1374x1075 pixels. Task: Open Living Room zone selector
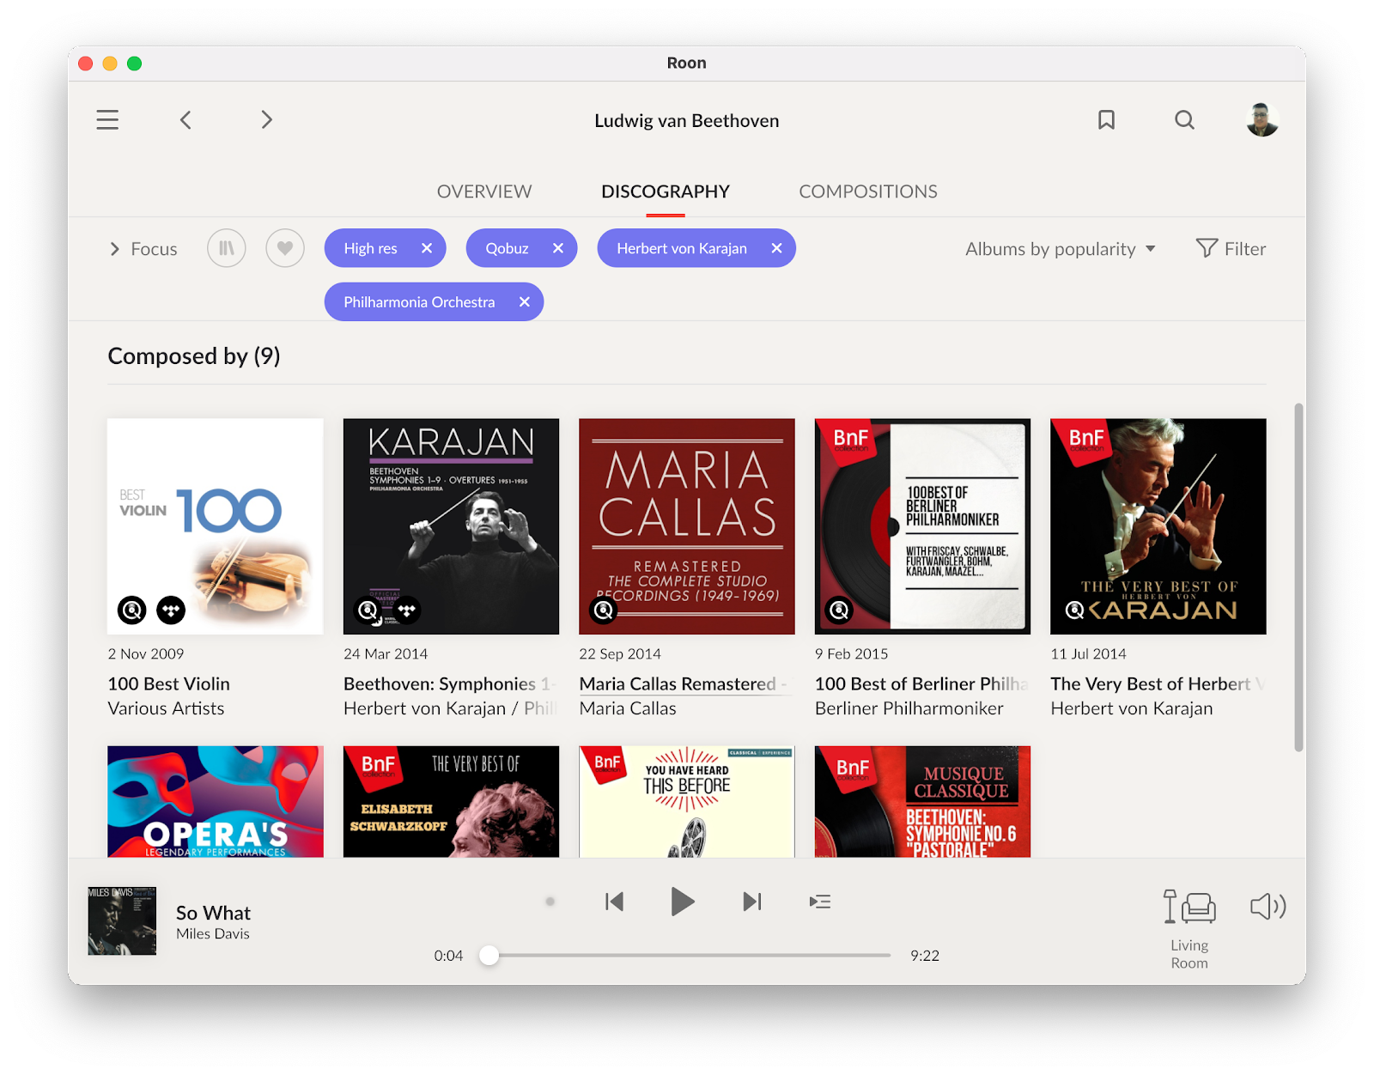tap(1189, 929)
